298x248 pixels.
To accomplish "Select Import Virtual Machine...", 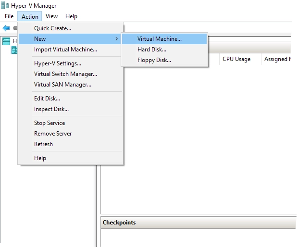I will (70, 50).
